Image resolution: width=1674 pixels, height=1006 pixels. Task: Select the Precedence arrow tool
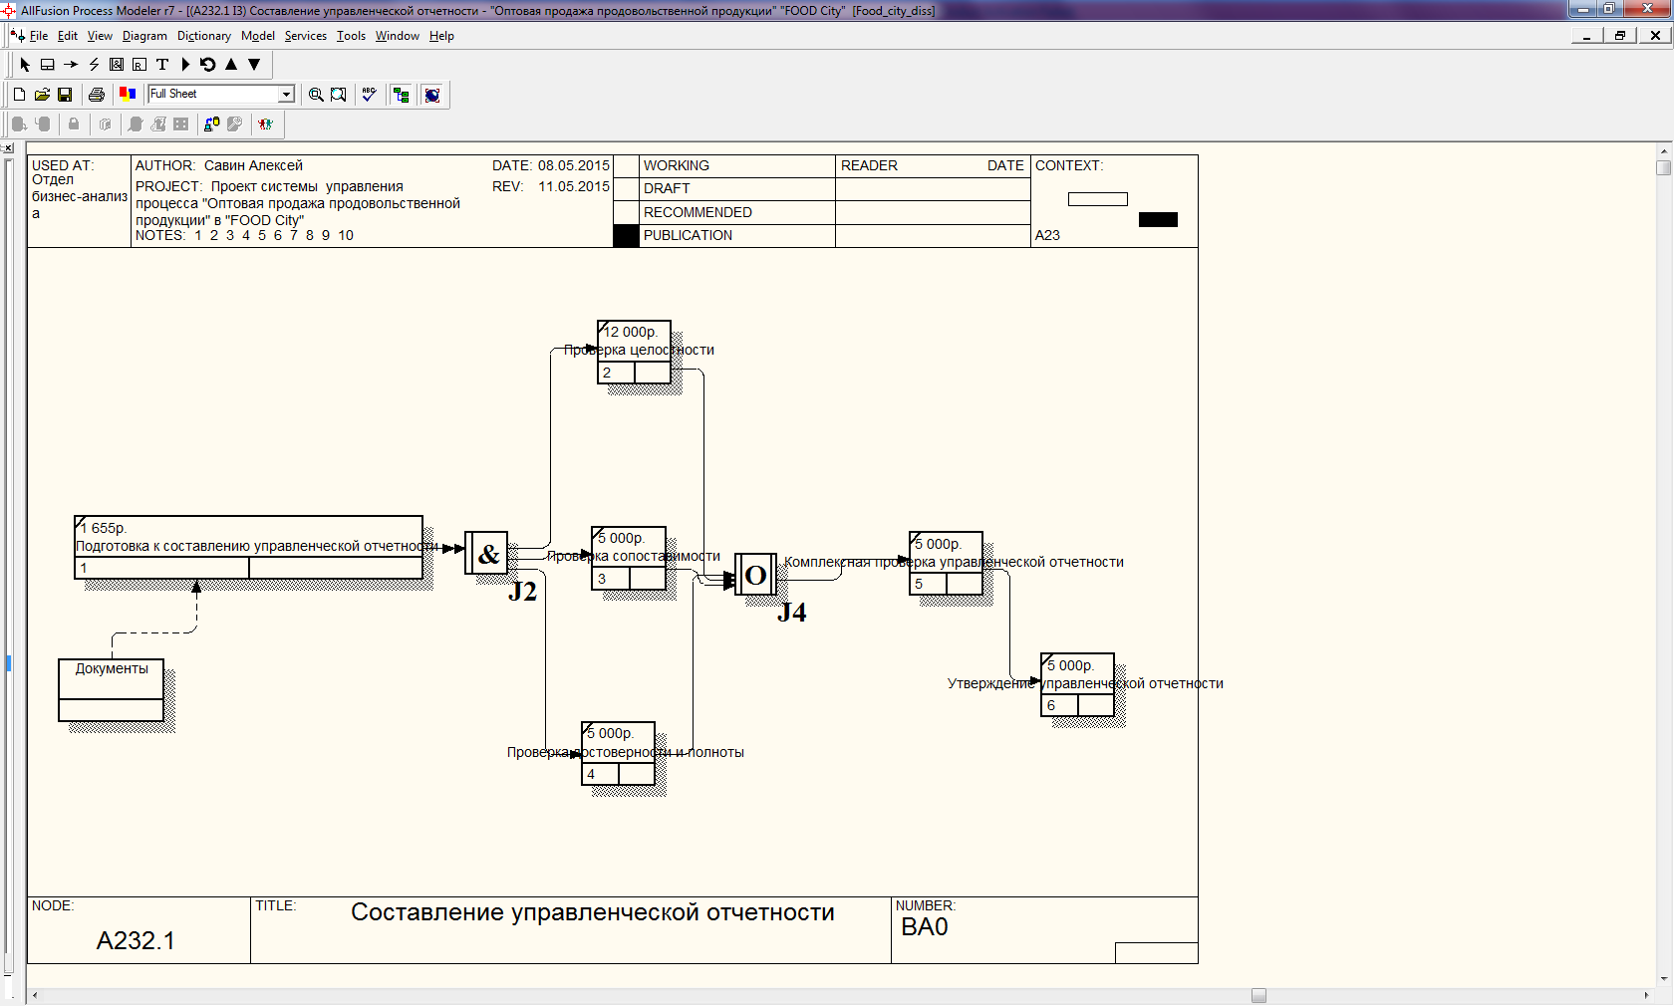click(x=71, y=65)
